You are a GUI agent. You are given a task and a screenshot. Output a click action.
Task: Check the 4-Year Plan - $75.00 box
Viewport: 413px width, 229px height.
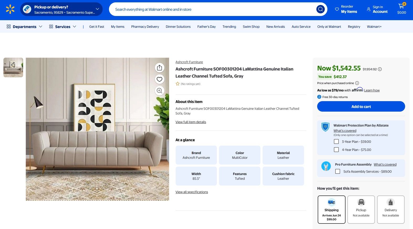coord(336,150)
